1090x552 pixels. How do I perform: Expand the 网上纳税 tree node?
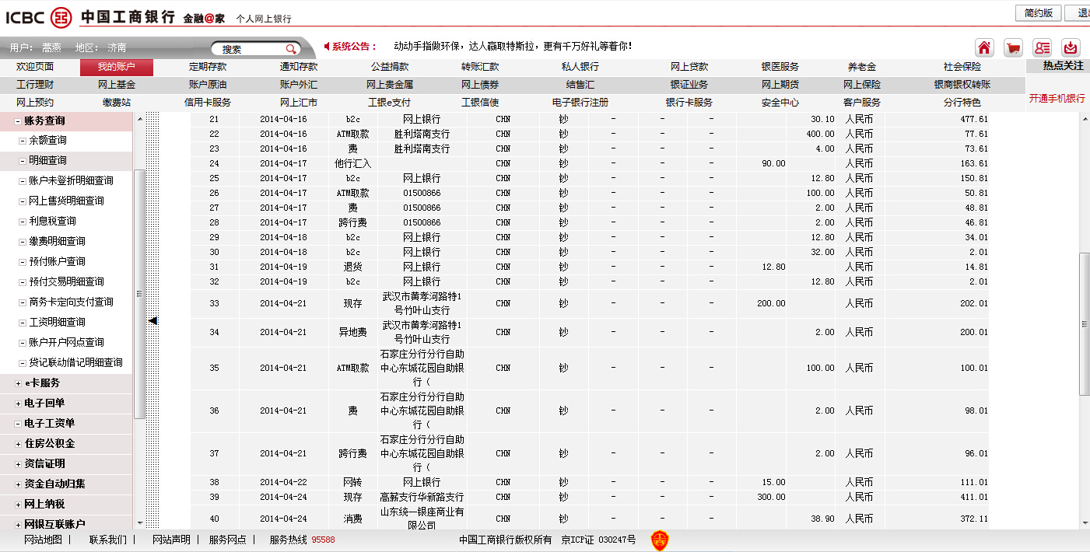point(18,505)
